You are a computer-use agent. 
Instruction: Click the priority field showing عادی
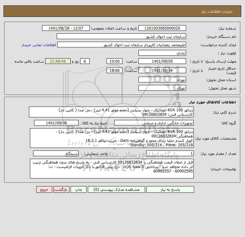click(162, 53)
